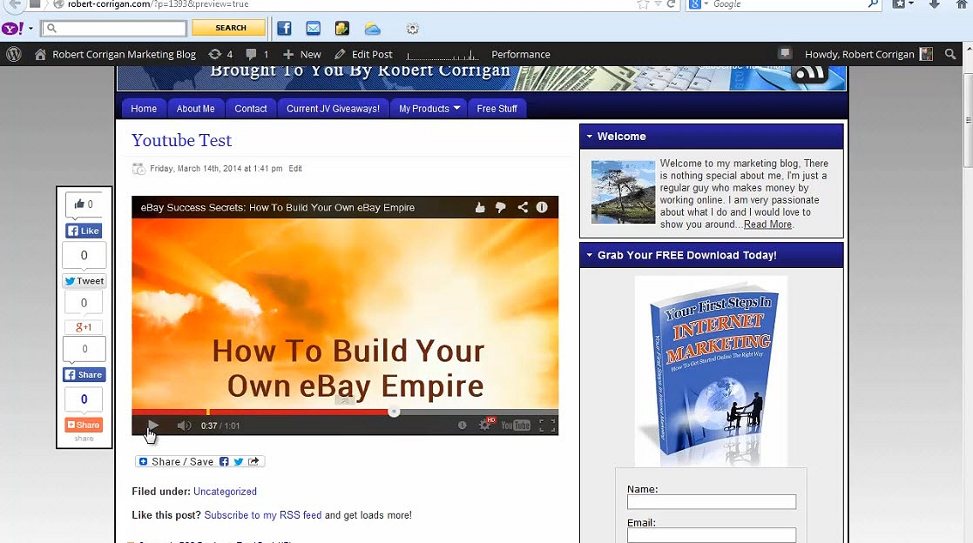The width and height of the screenshot is (973, 543).
Task: Reload the page with the refresh icon
Action: point(671,4)
